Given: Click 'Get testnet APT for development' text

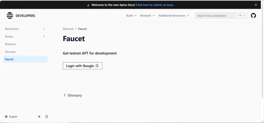Looking at the screenshot, I should 90,53.
